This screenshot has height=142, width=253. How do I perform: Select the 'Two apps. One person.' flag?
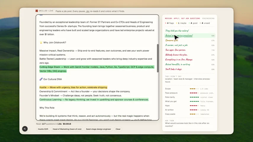click(x=175, y=50)
